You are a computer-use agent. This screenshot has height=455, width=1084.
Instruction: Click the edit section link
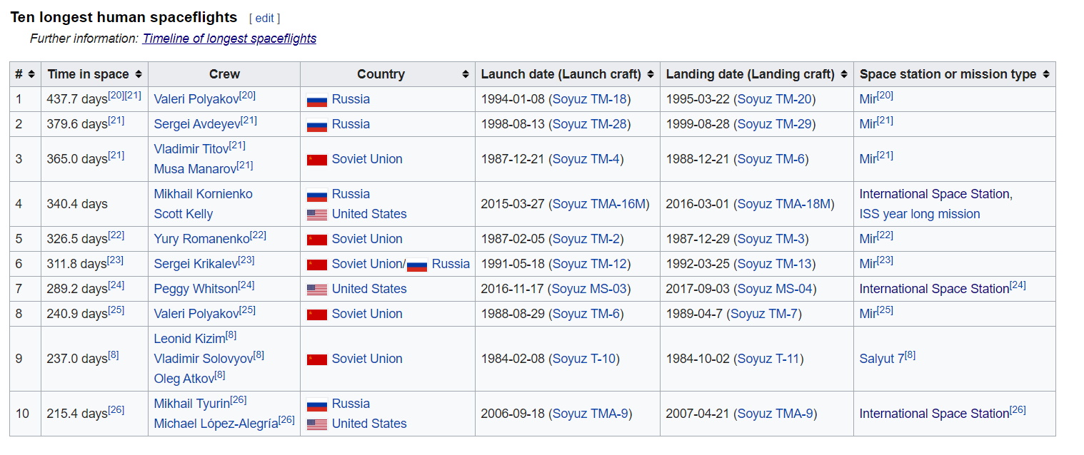click(x=264, y=19)
